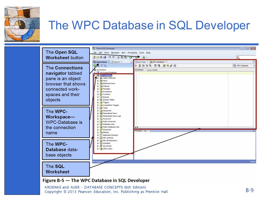
Task: Close the Messages - Log tab
Action: [148, 130]
